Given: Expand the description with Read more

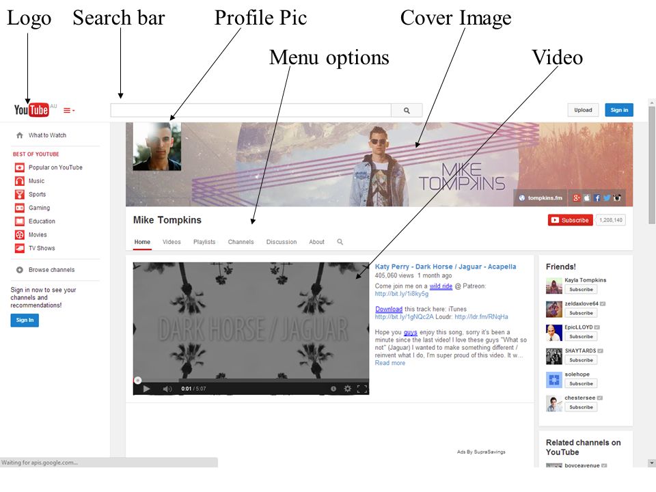Looking at the screenshot, I should [390, 363].
